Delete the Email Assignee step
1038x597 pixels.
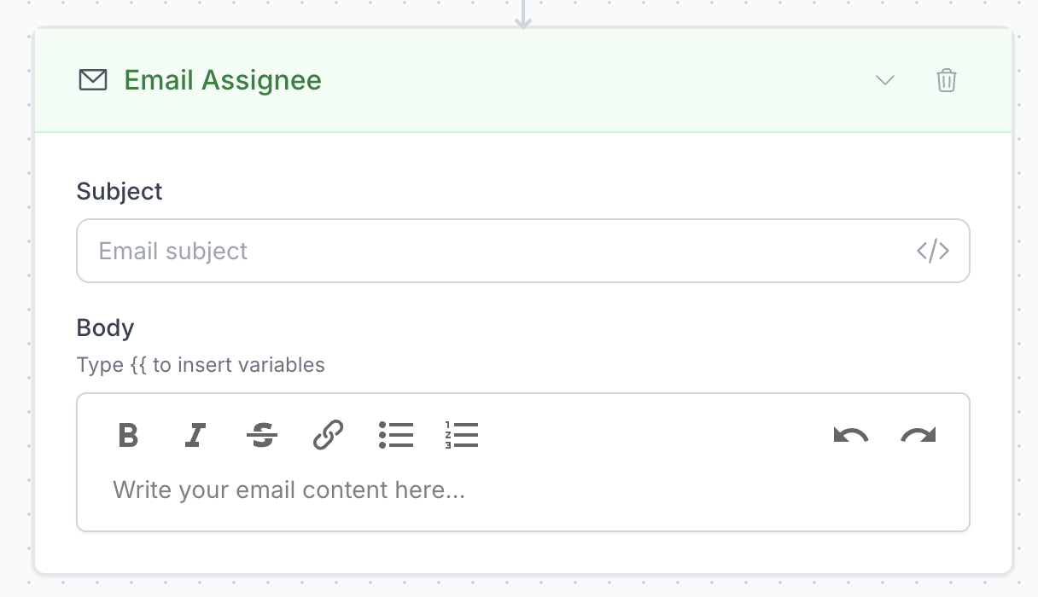(947, 80)
